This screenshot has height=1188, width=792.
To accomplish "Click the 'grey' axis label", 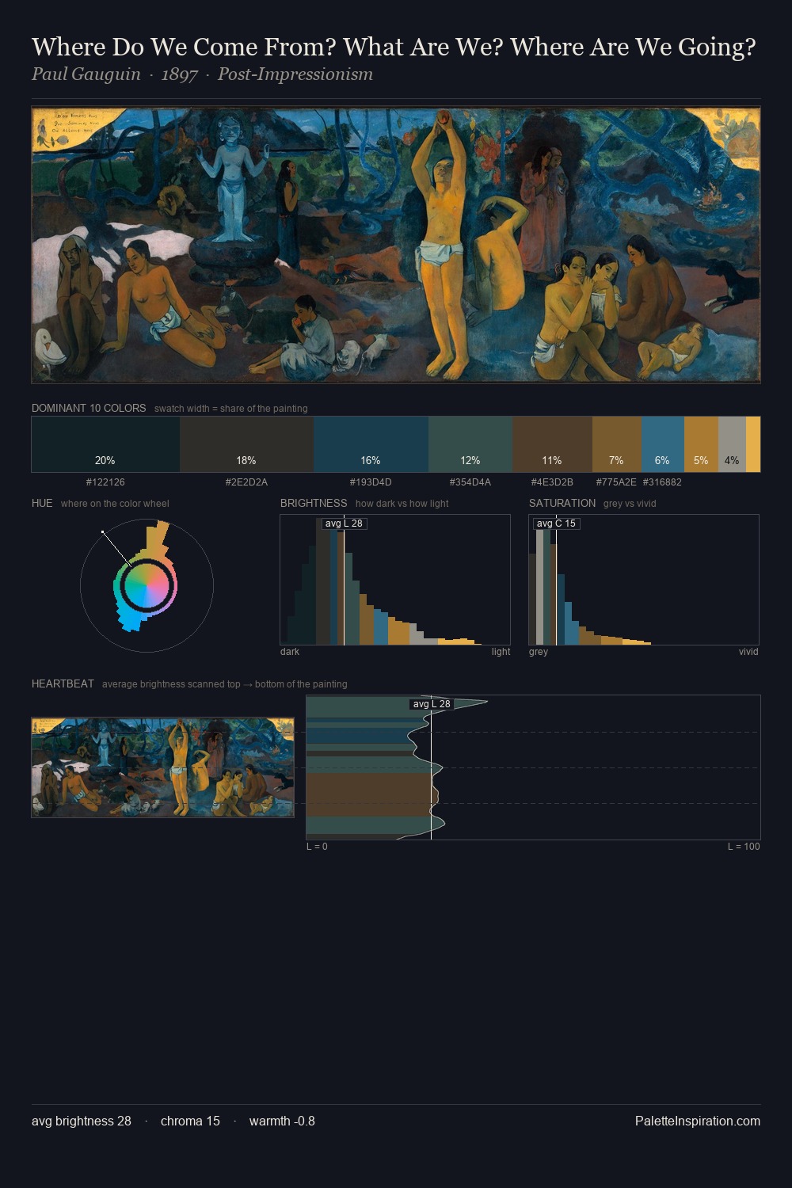I will click(x=539, y=652).
